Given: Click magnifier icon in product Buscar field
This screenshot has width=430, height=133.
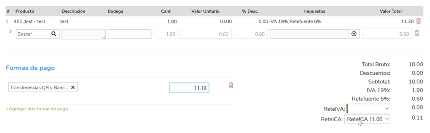Looking at the screenshot, I should pyautogui.click(x=53, y=34).
